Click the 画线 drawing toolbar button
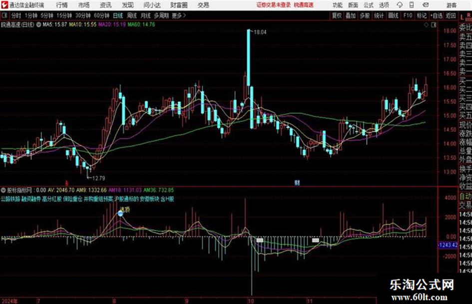 (x=393, y=15)
